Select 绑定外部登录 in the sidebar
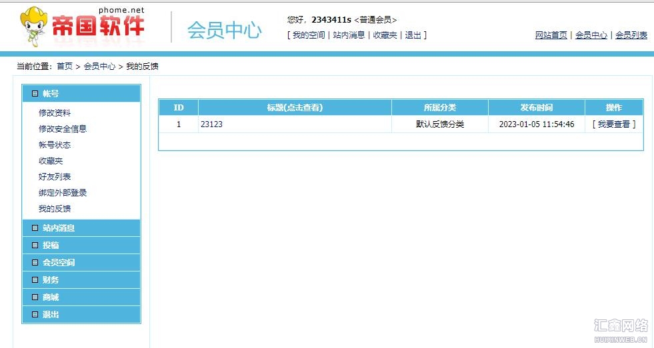The width and height of the screenshot is (654, 348). 63,193
